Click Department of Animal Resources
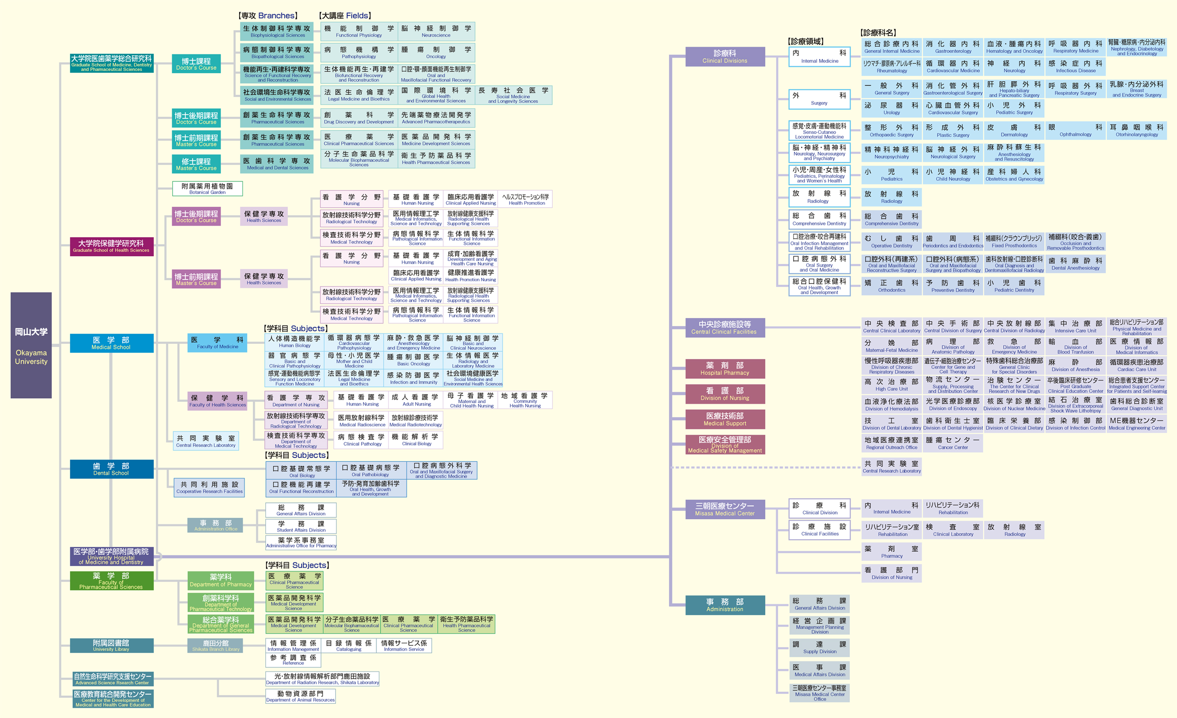The height and width of the screenshot is (718, 1177). pos(300,696)
